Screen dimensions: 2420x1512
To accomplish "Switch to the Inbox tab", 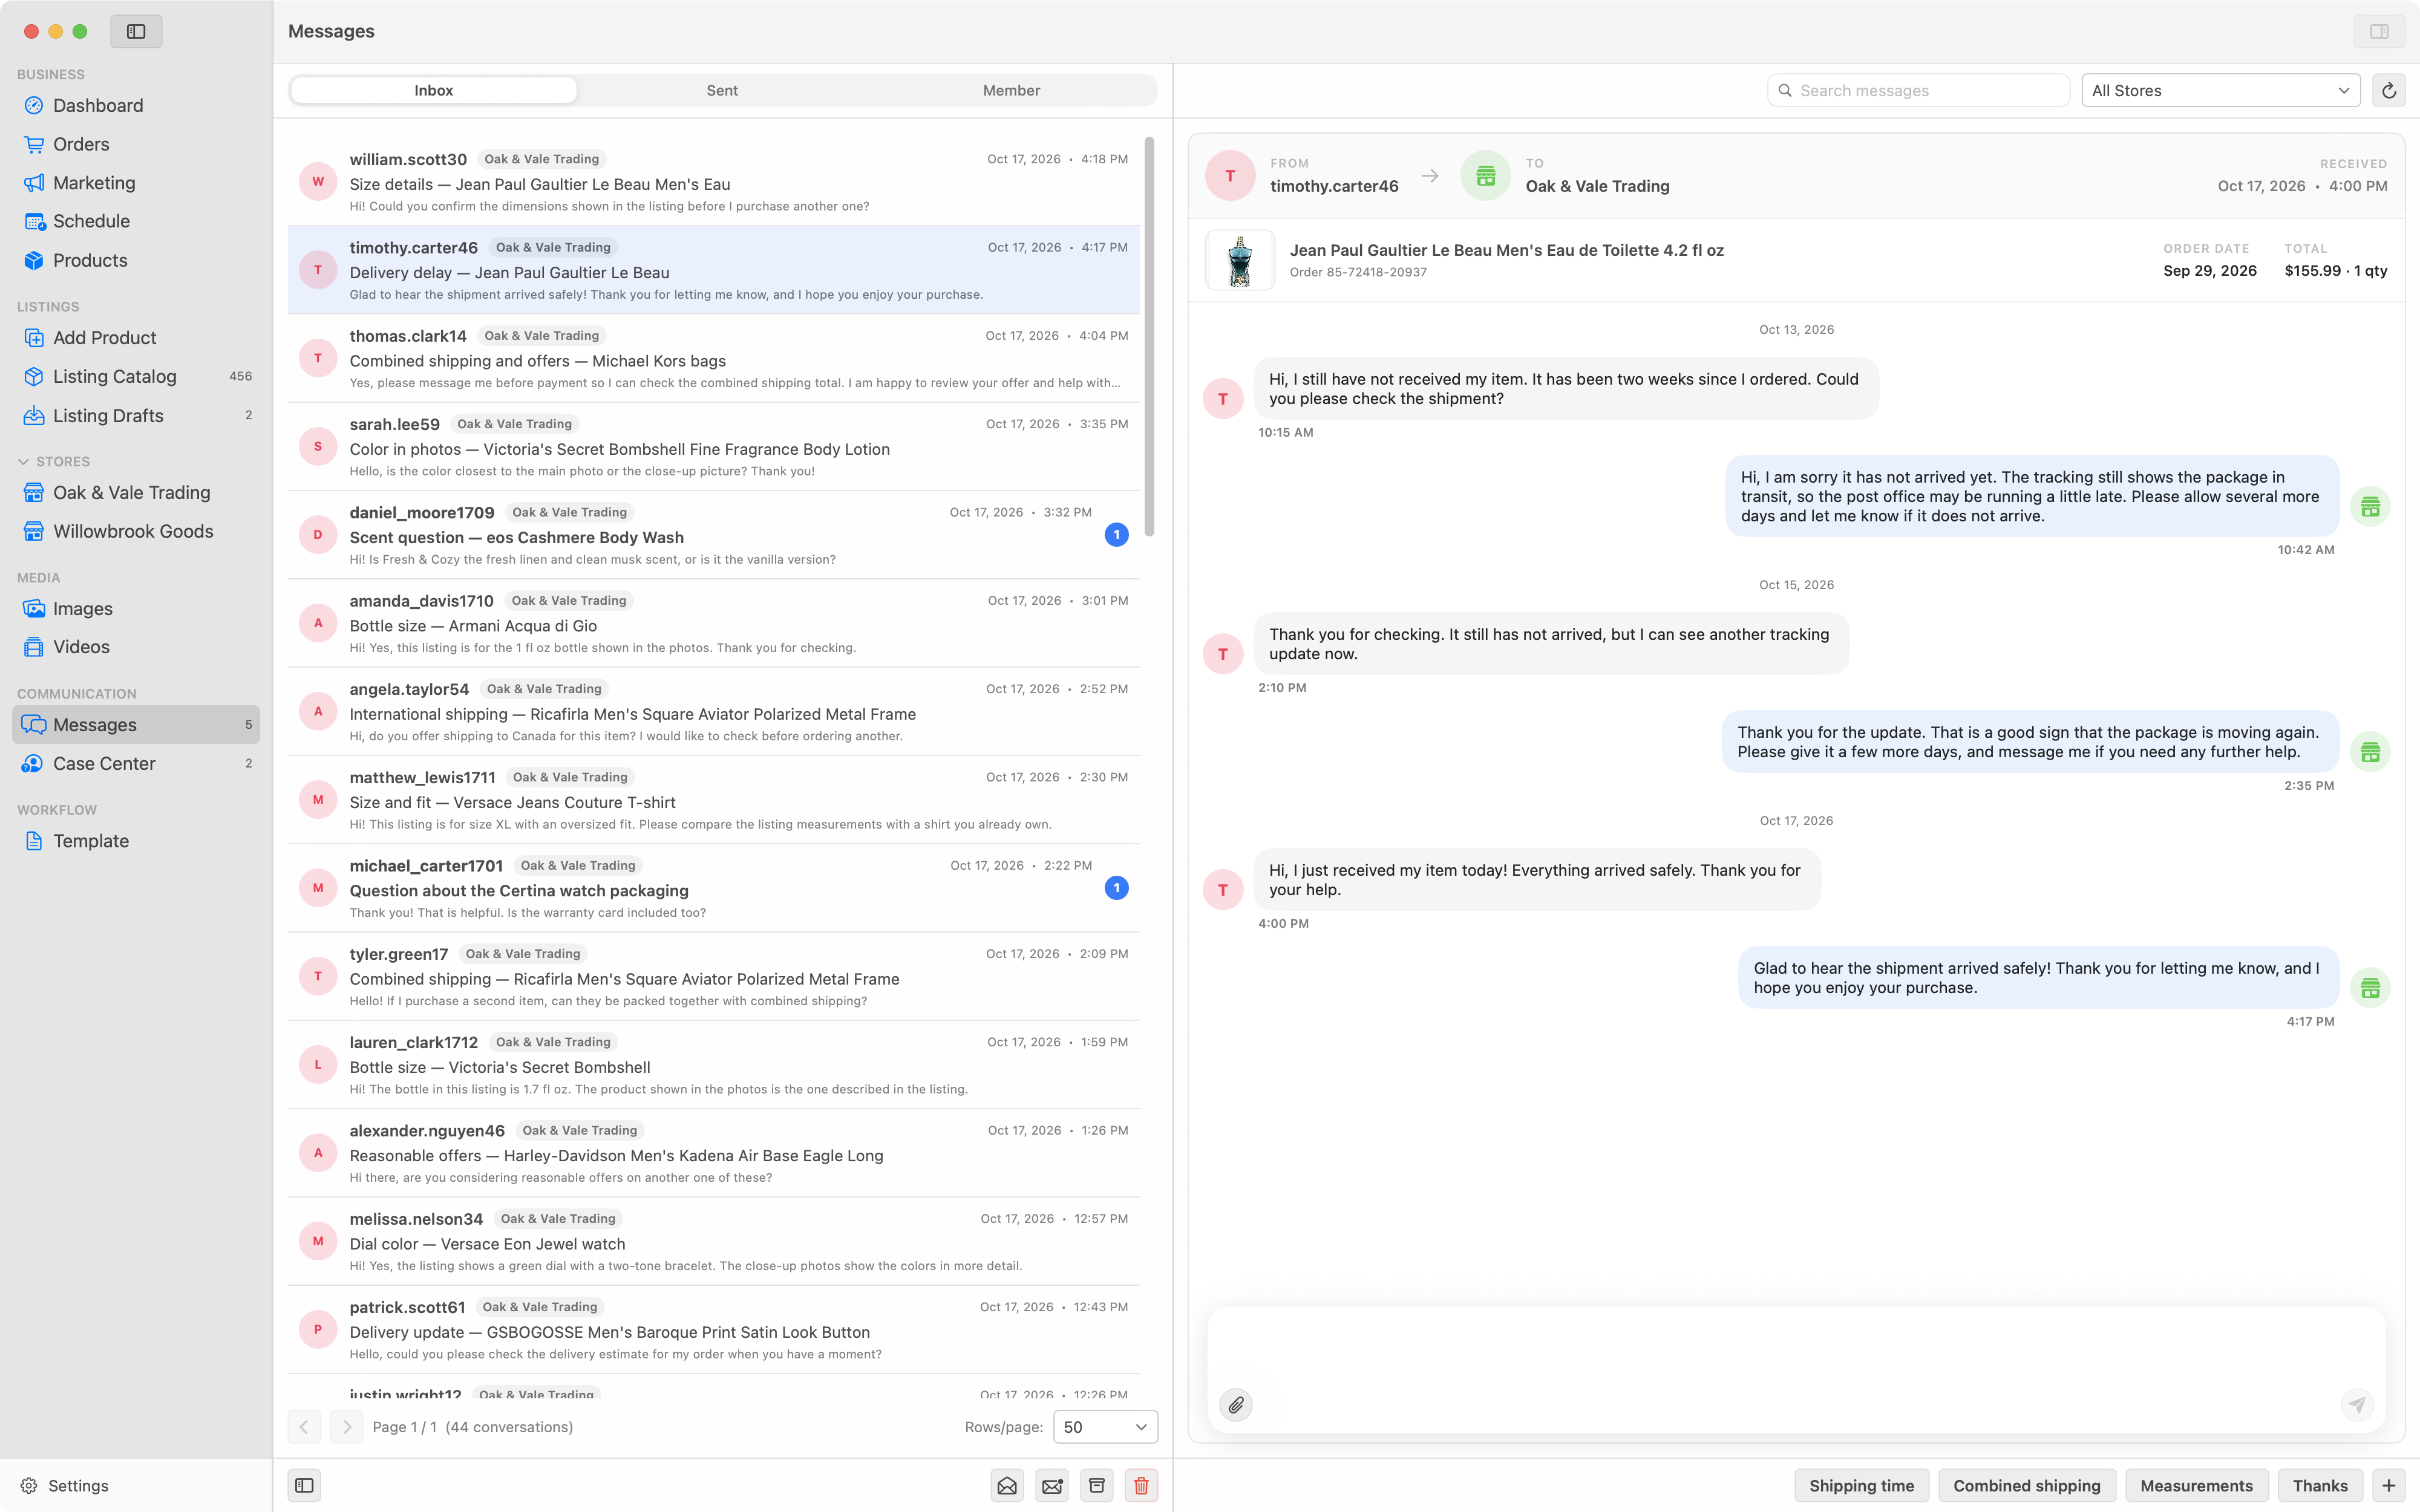I will pos(434,90).
